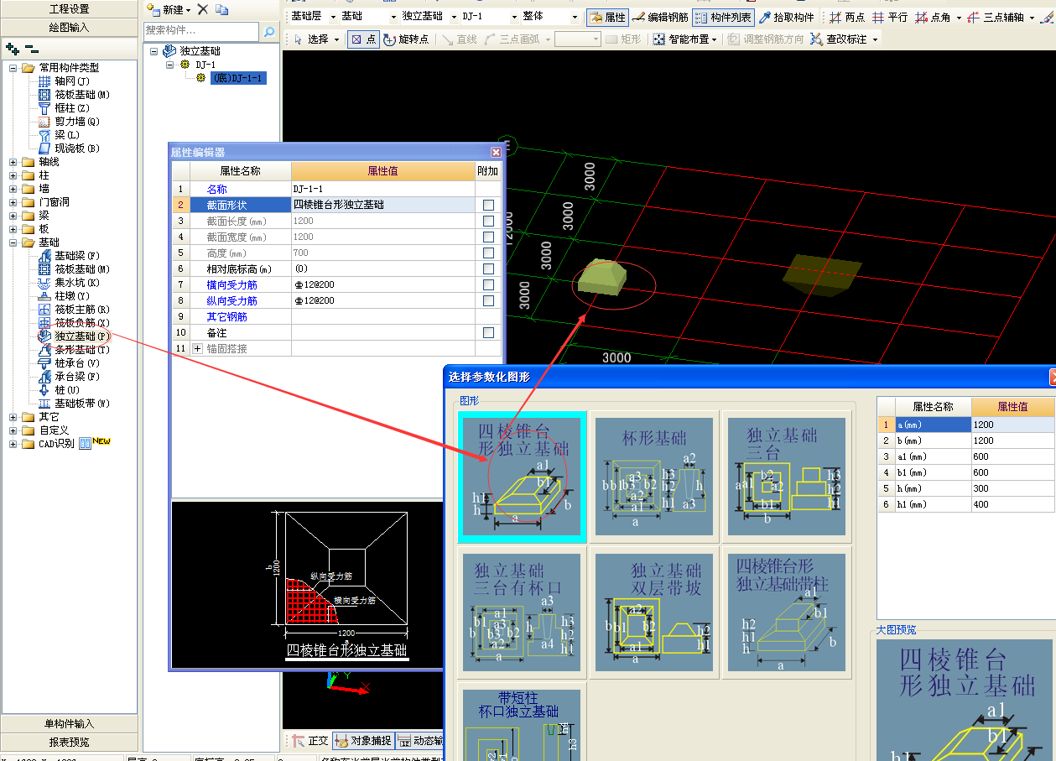Viewport: 1056px width, 761px height.
Task: Select 杯形基础 parametric shape thumbnail
Action: (653, 477)
